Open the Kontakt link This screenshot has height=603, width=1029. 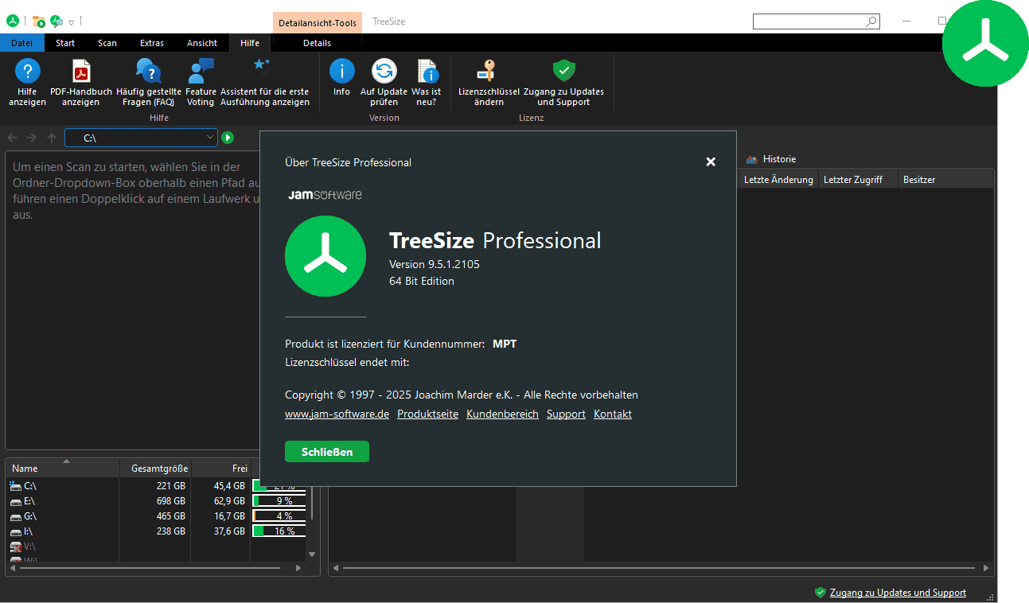pos(613,414)
